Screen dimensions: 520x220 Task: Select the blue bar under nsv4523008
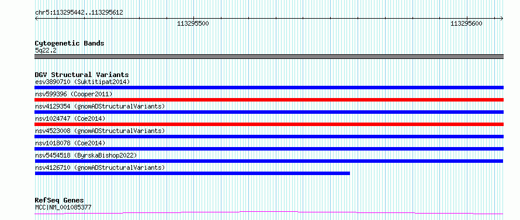coord(269,137)
